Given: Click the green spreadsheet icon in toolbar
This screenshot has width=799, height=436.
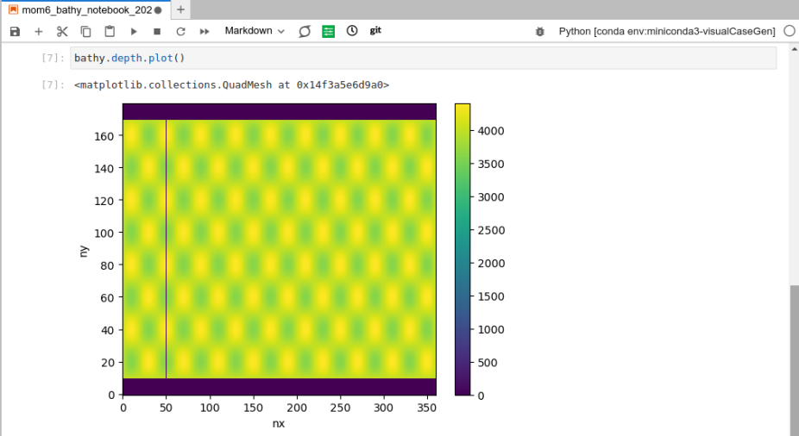Looking at the screenshot, I should click(328, 31).
